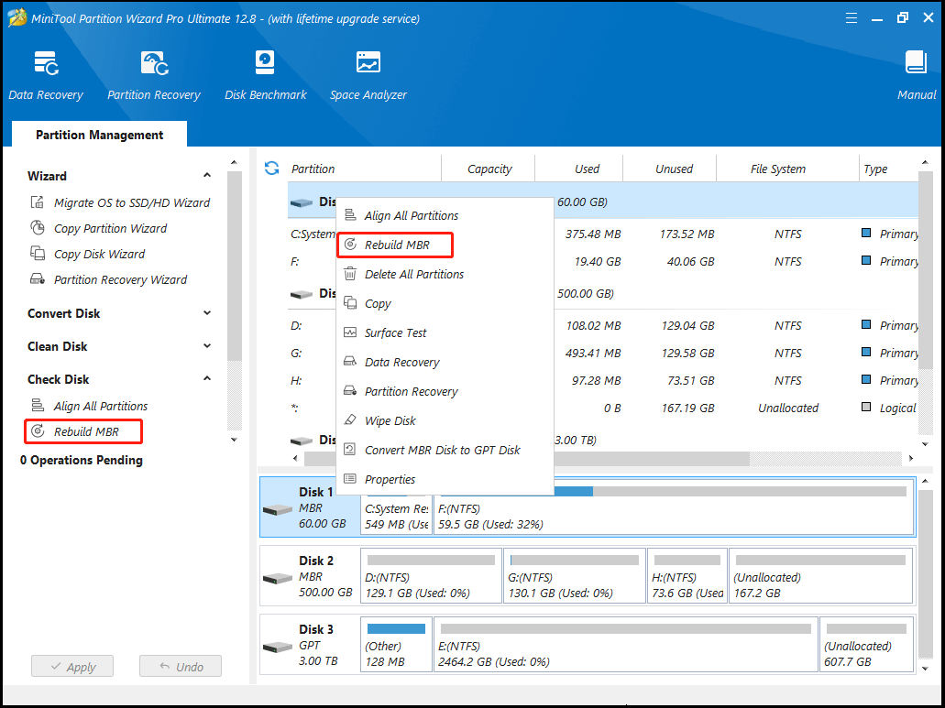Start the Disk Benchmark tool
Screen dimensions: 945x708
(265, 75)
